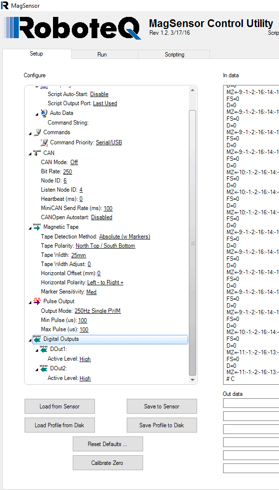Click the Reset Defaults button
Viewport: 279px width, 490px height.
(x=107, y=444)
